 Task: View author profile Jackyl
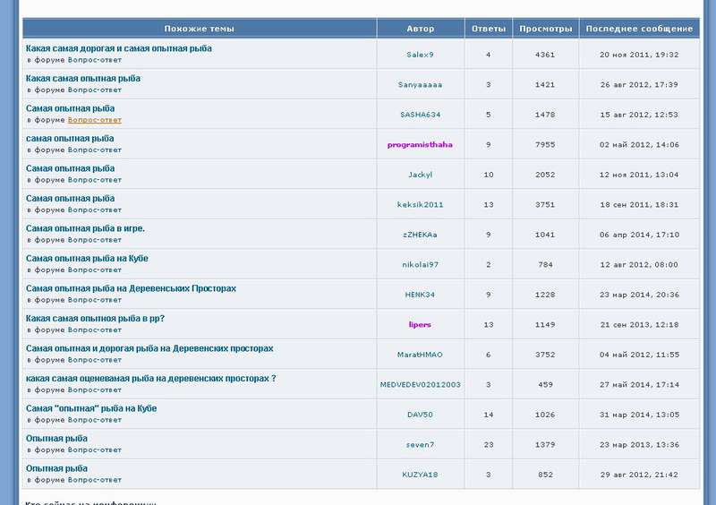click(x=420, y=175)
